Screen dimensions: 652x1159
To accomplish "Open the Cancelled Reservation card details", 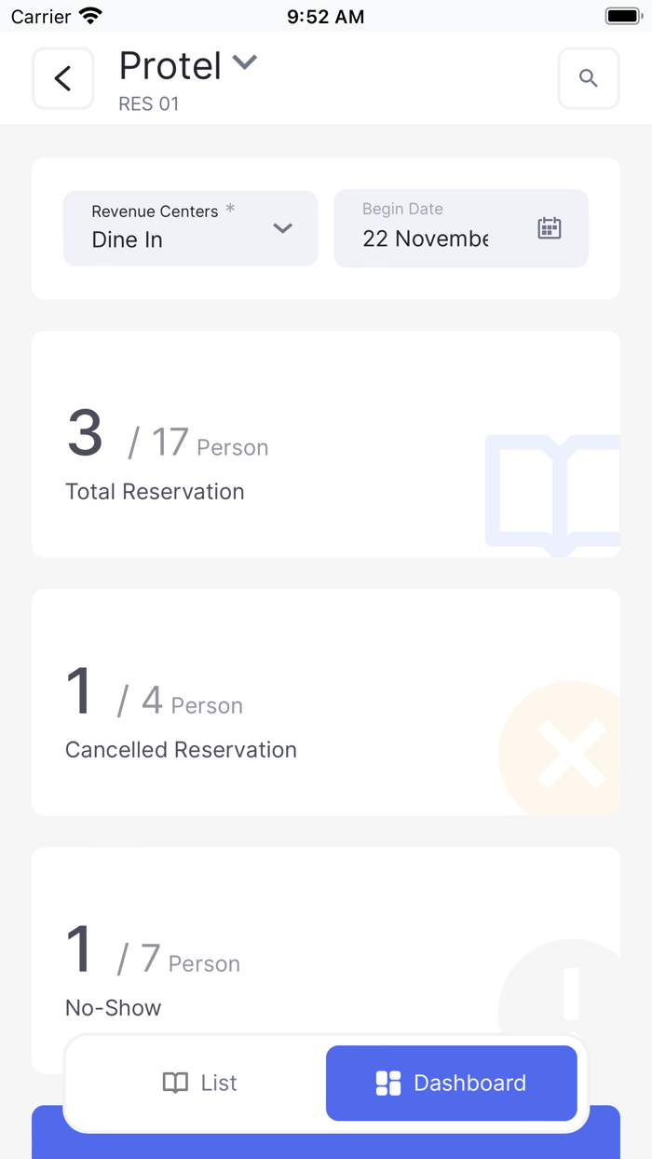I will point(325,701).
